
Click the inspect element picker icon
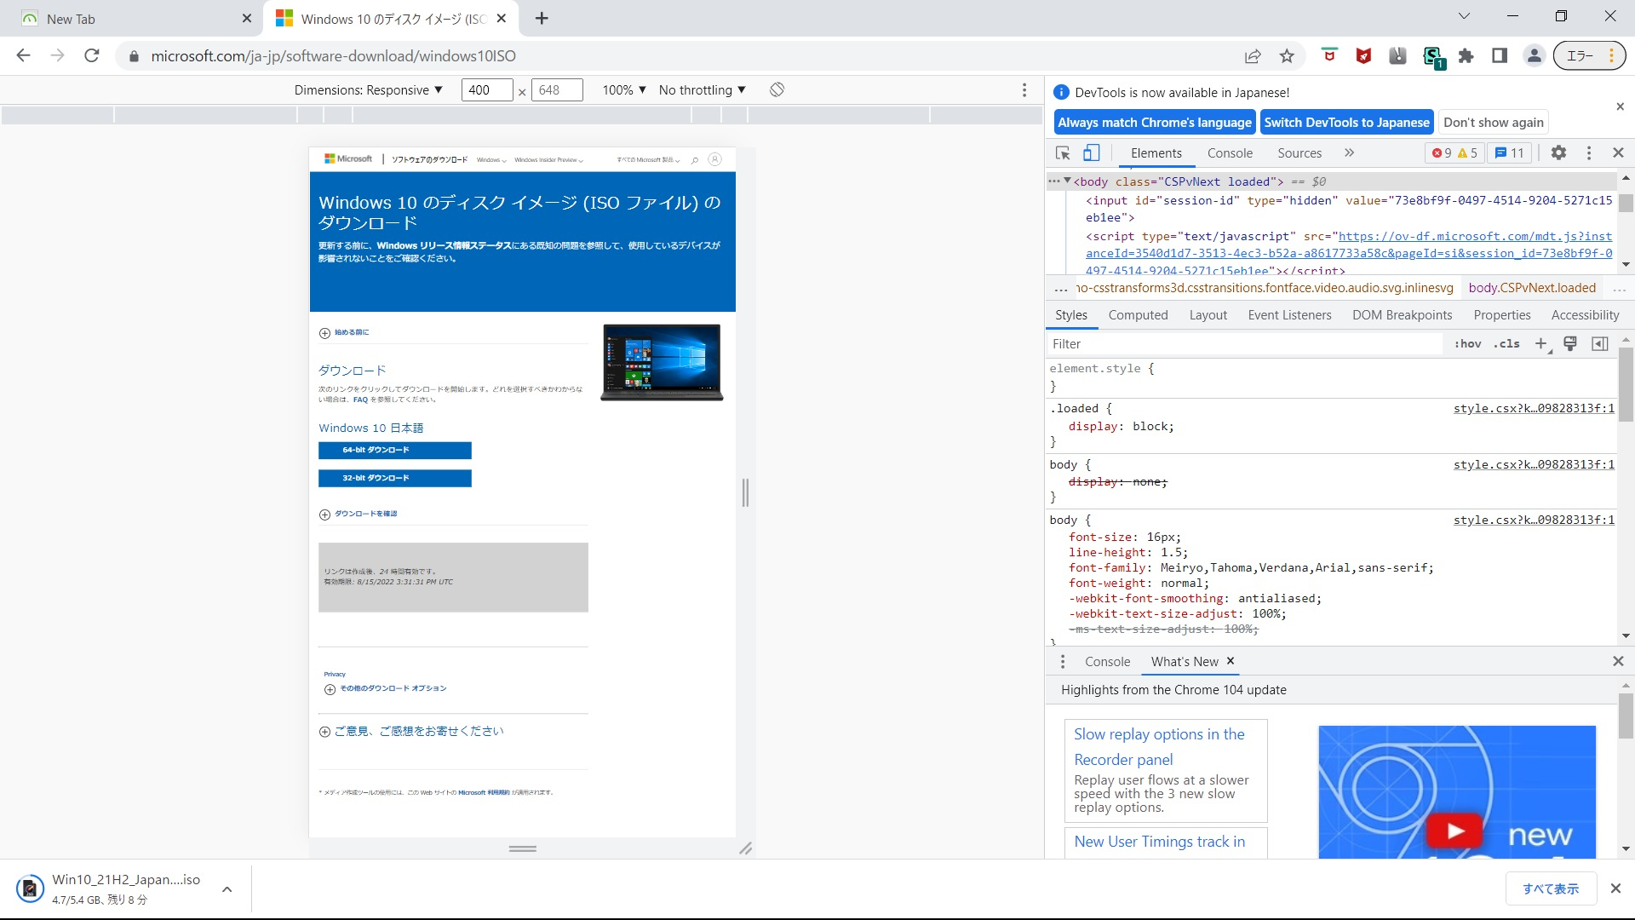pyautogui.click(x=1063, y=153)
